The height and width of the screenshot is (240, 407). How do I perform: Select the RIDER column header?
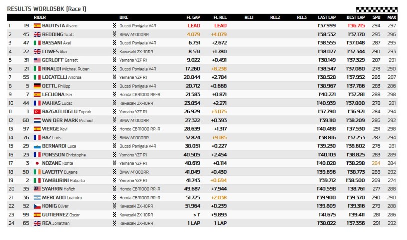point(40,17)
